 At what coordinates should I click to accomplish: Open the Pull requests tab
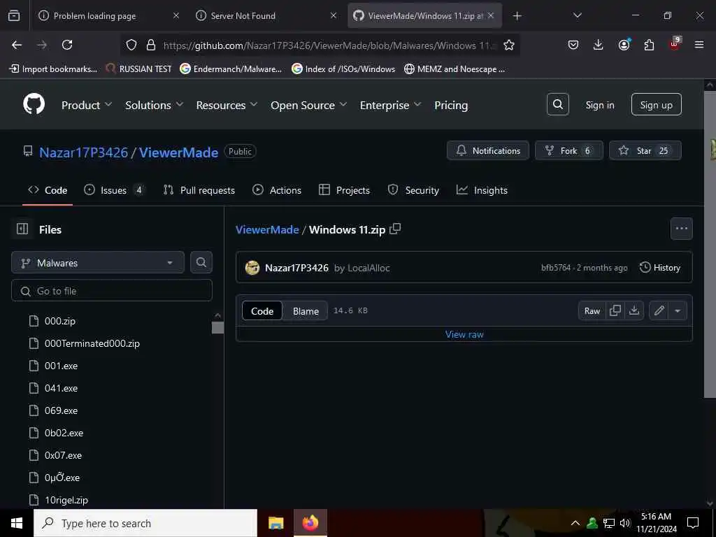199,190
